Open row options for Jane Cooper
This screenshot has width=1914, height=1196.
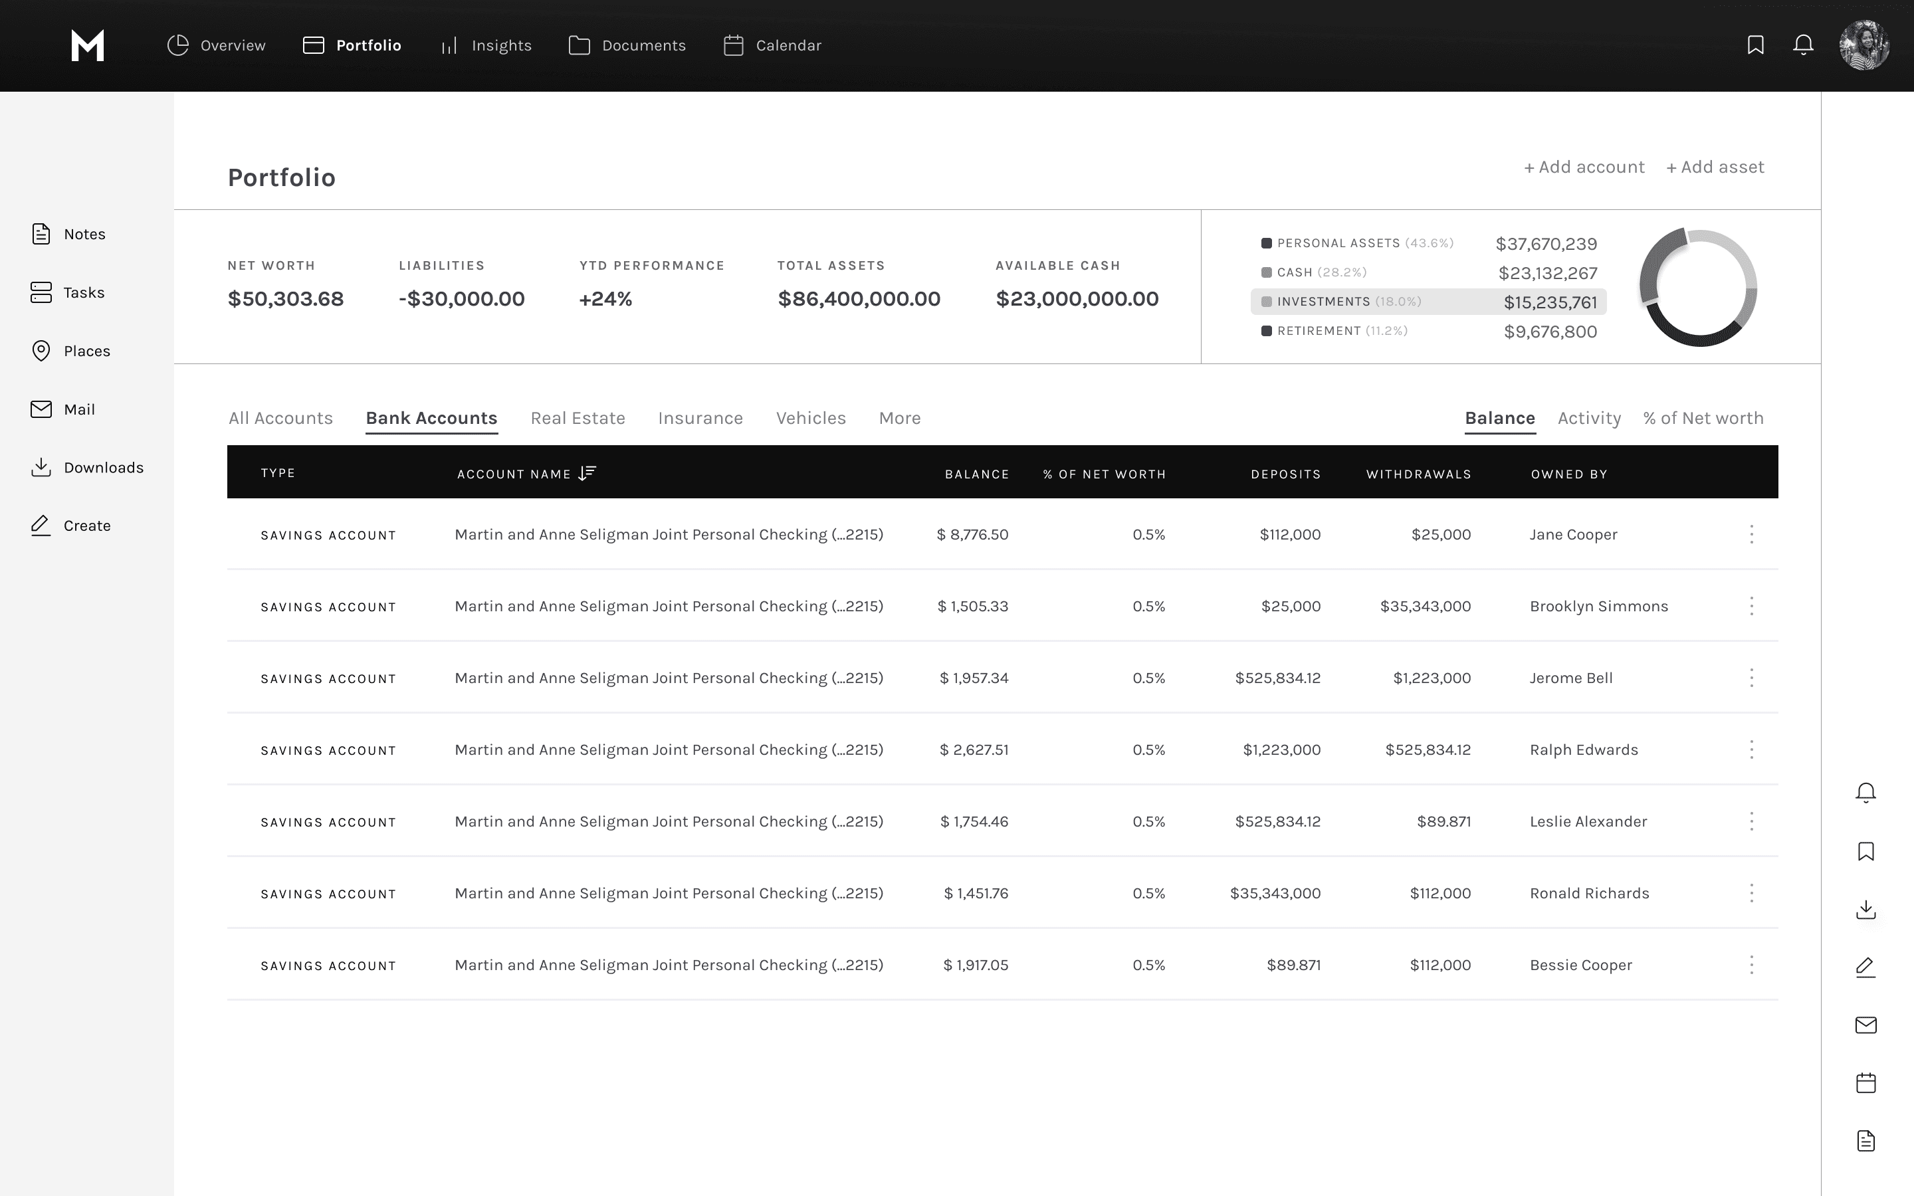pos(1751,534)
